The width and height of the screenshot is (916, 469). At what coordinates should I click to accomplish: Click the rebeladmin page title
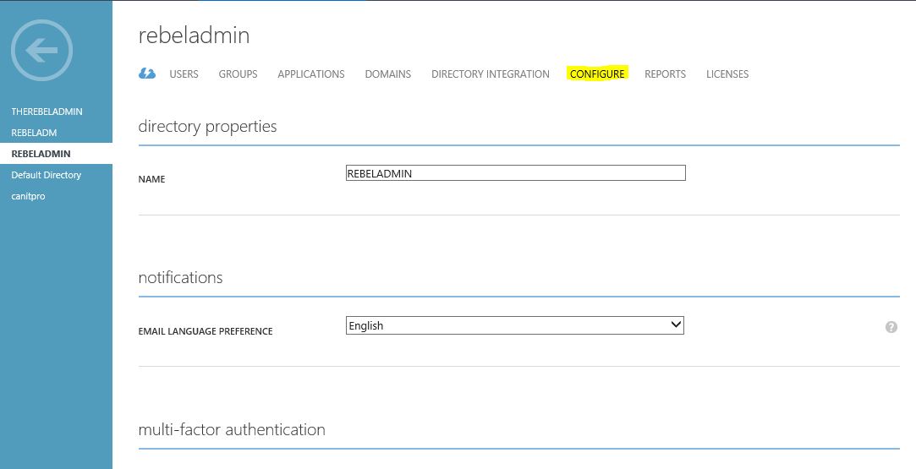pos(194,35)
